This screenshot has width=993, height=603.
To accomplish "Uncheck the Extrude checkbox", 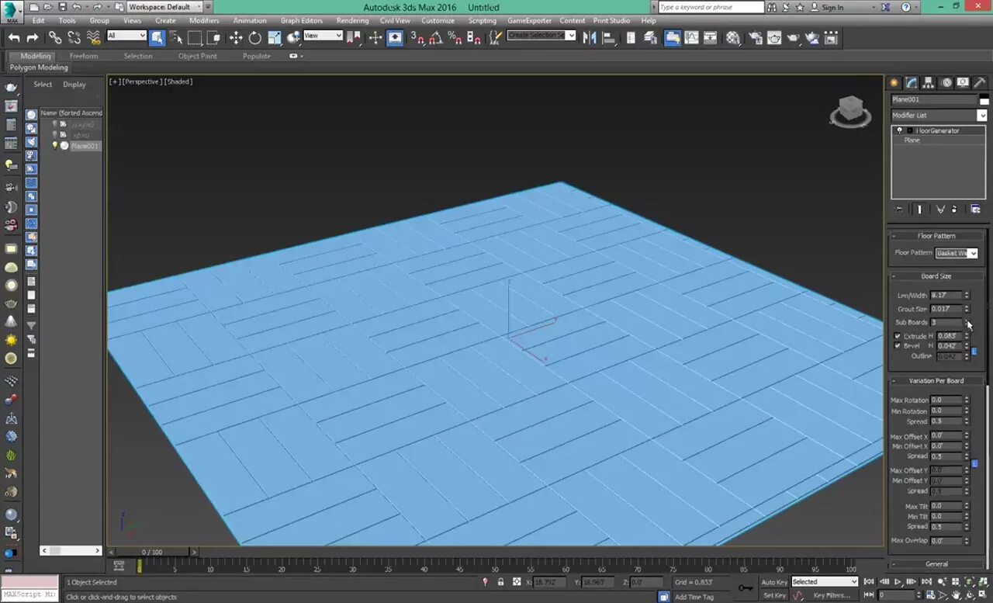I will pyautogui.click(x=898, y=336).
